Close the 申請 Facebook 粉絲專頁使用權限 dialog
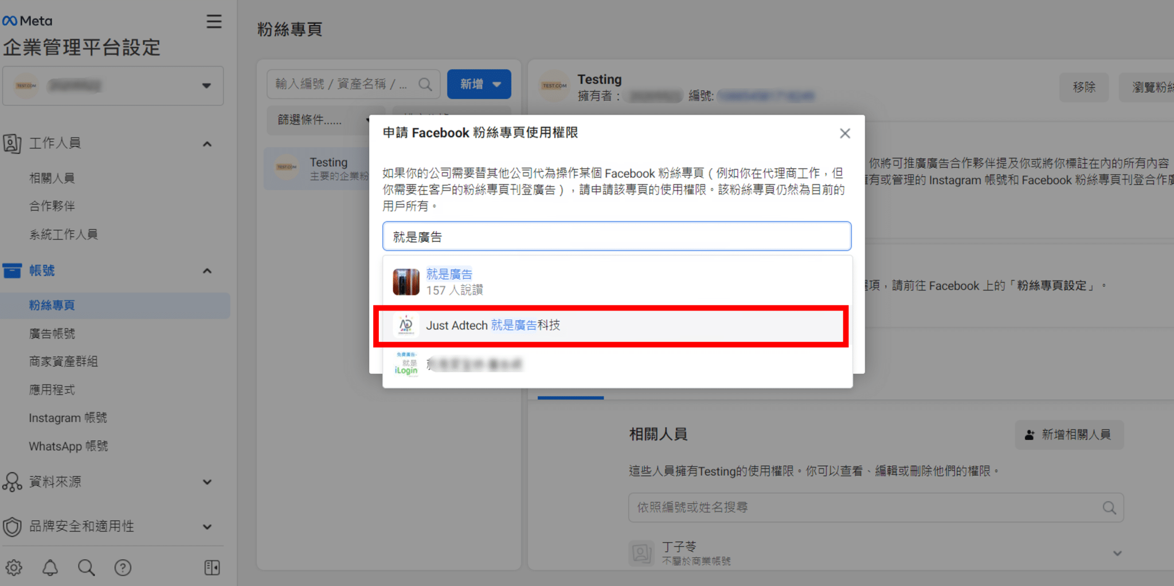Image resolution: width=1174 pixels, height=586 pixels. click(845, 133)
